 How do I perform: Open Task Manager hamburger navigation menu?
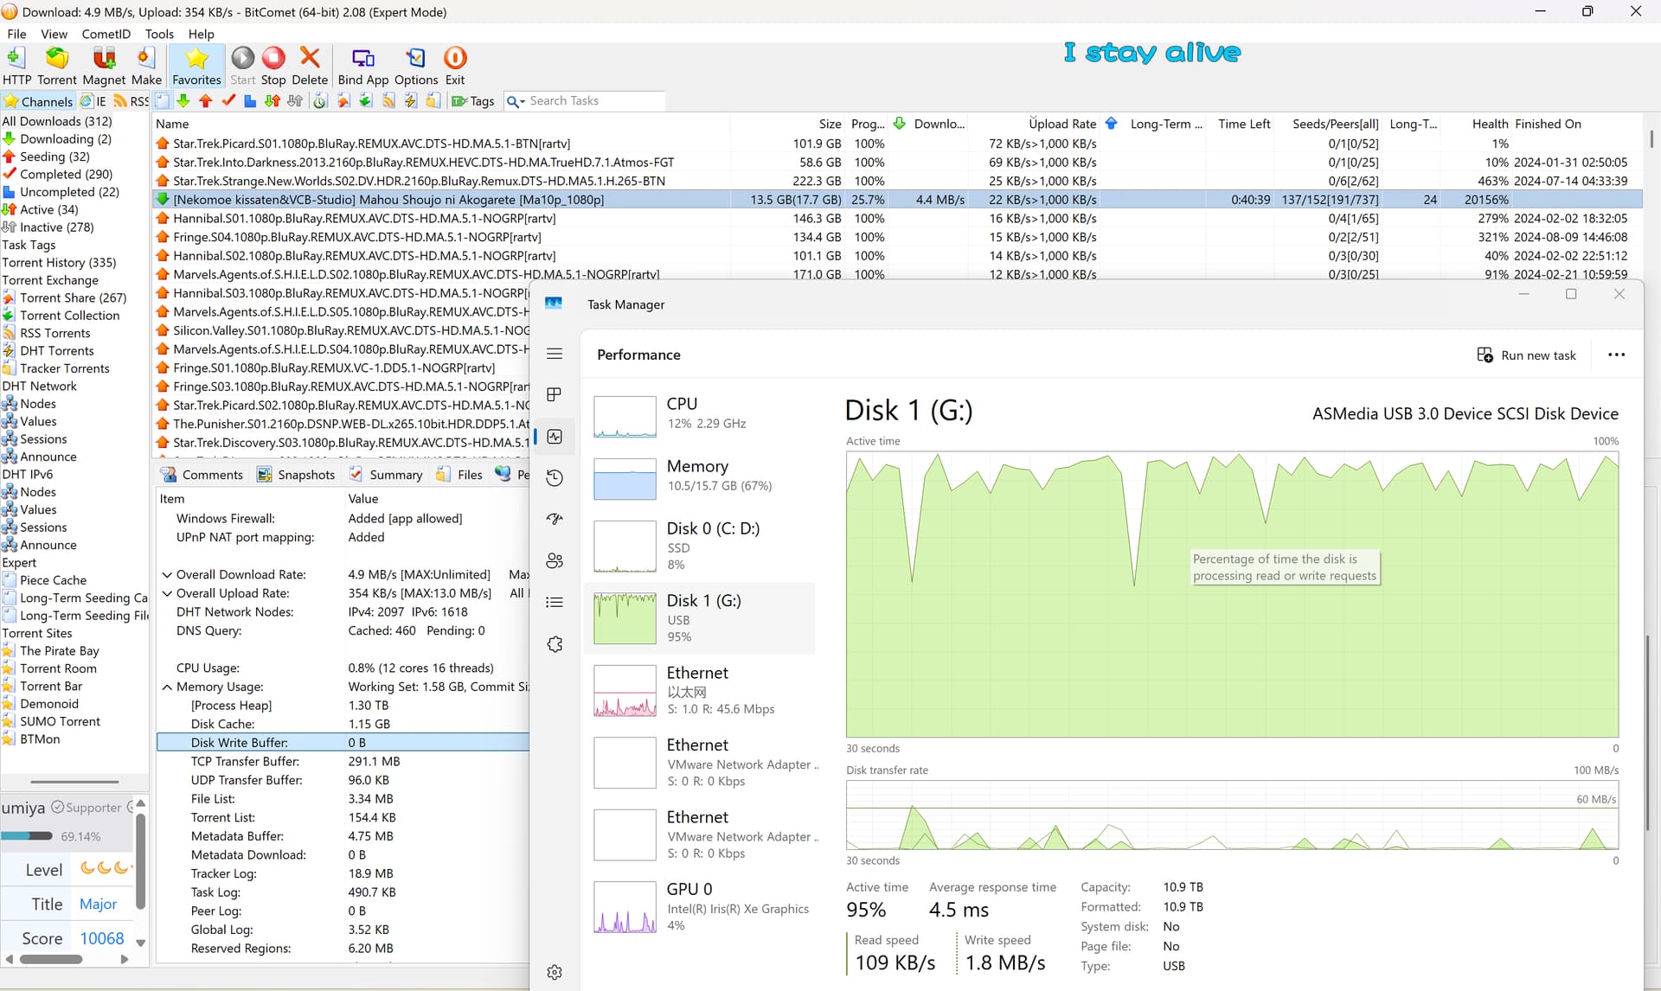click(x=555, y=354)
